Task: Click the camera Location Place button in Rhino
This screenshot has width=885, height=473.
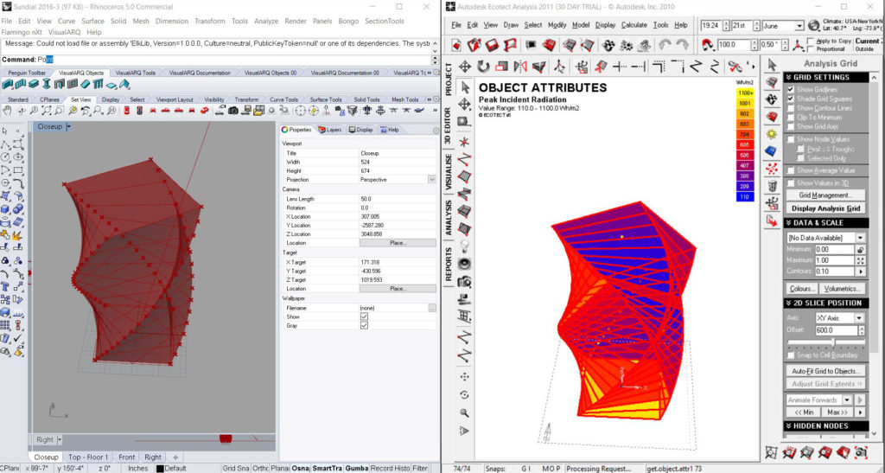Action: (398, 243)
